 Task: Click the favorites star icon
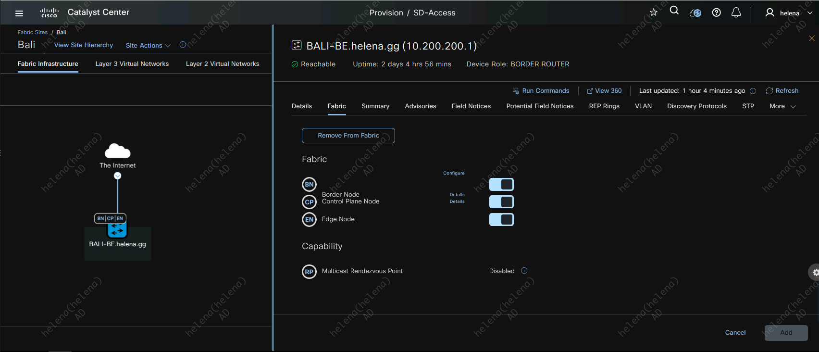click(x=654, y=13)
